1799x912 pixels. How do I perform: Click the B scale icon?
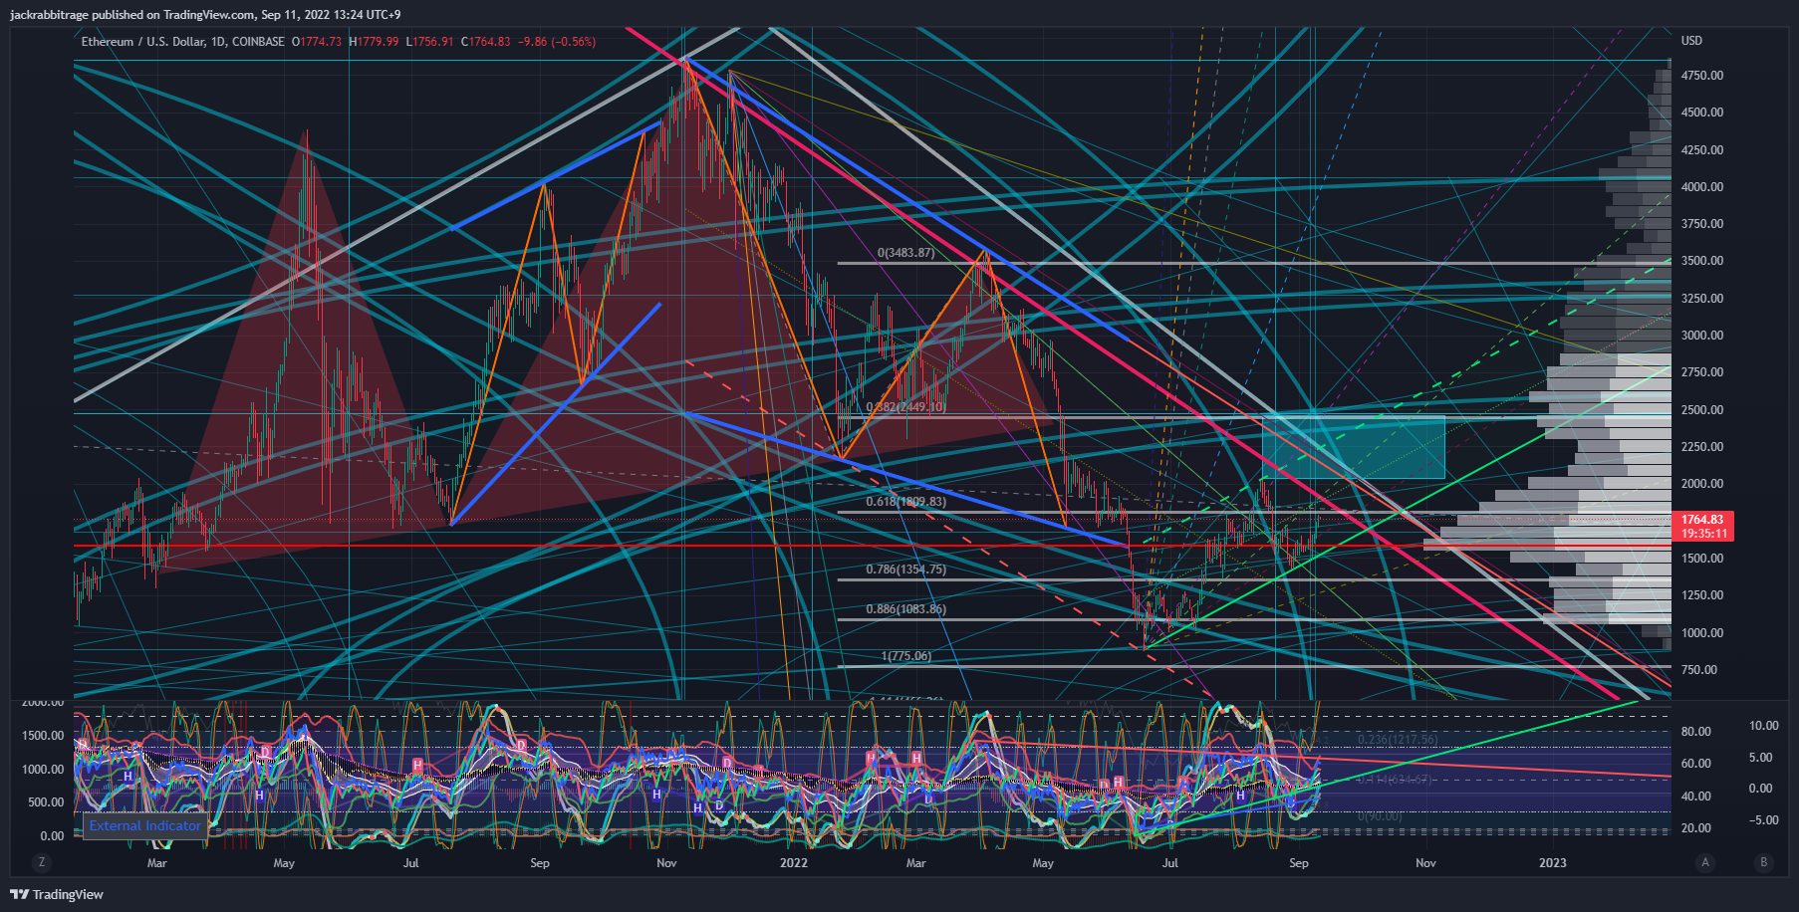point(1764,862)
